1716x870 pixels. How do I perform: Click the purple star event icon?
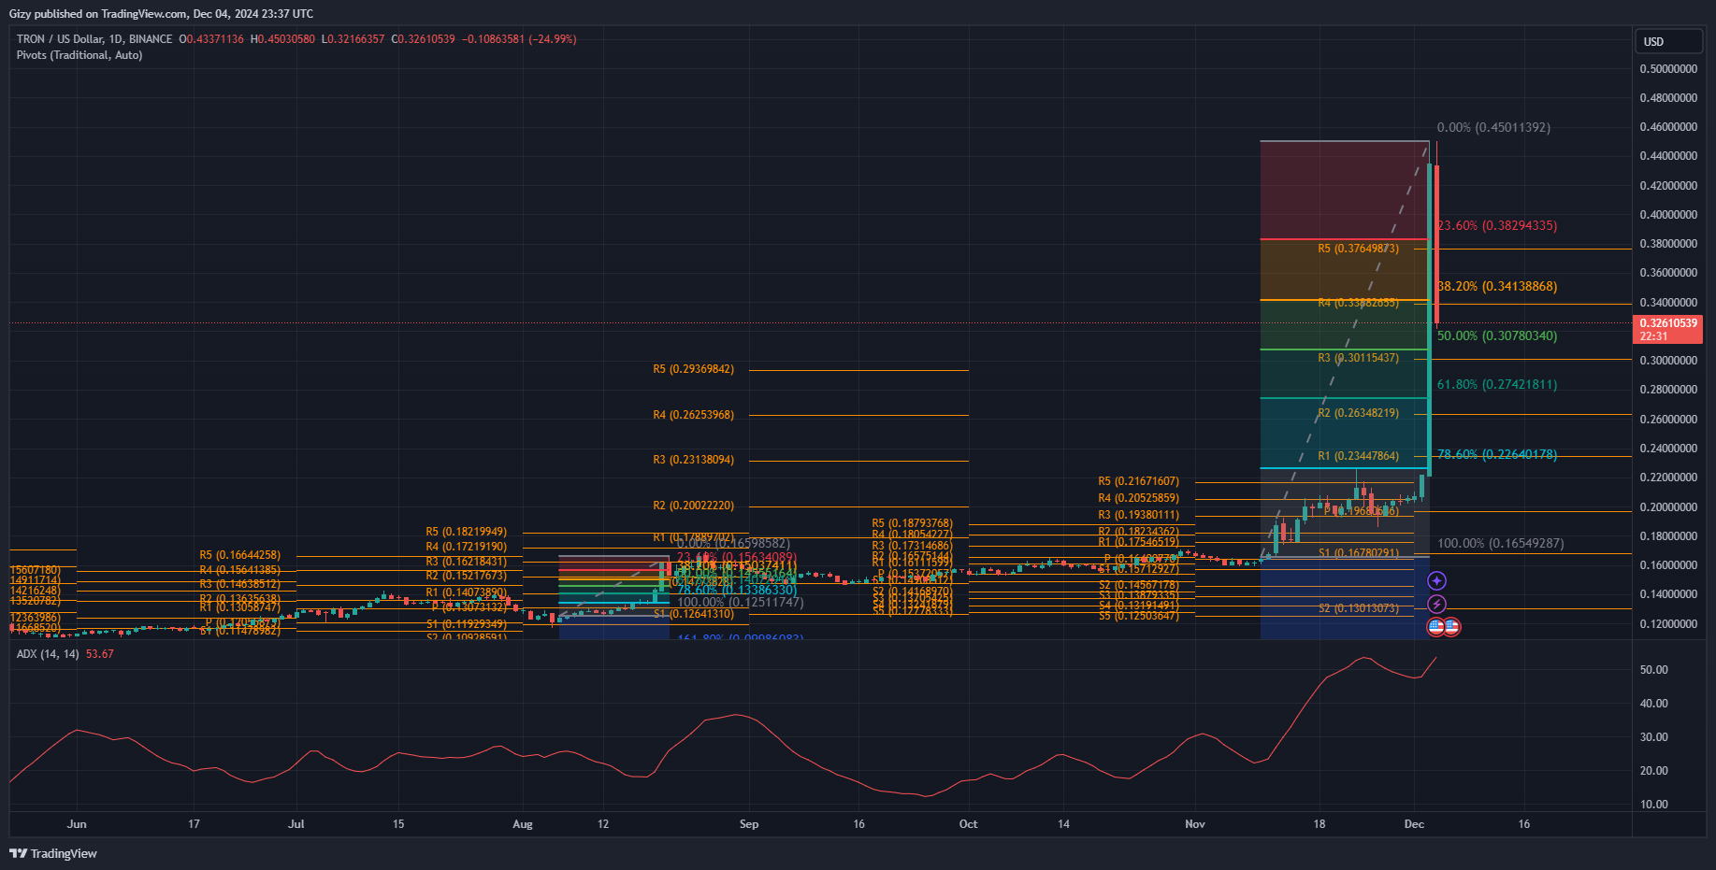1436,581
